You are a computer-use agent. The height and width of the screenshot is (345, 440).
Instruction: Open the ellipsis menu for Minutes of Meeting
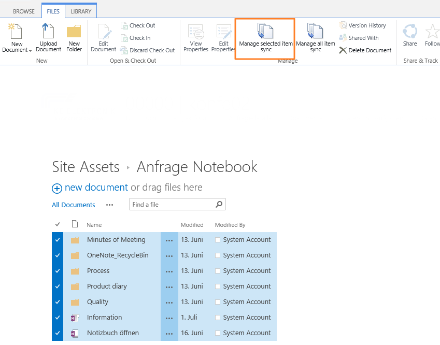pos(169,240)
